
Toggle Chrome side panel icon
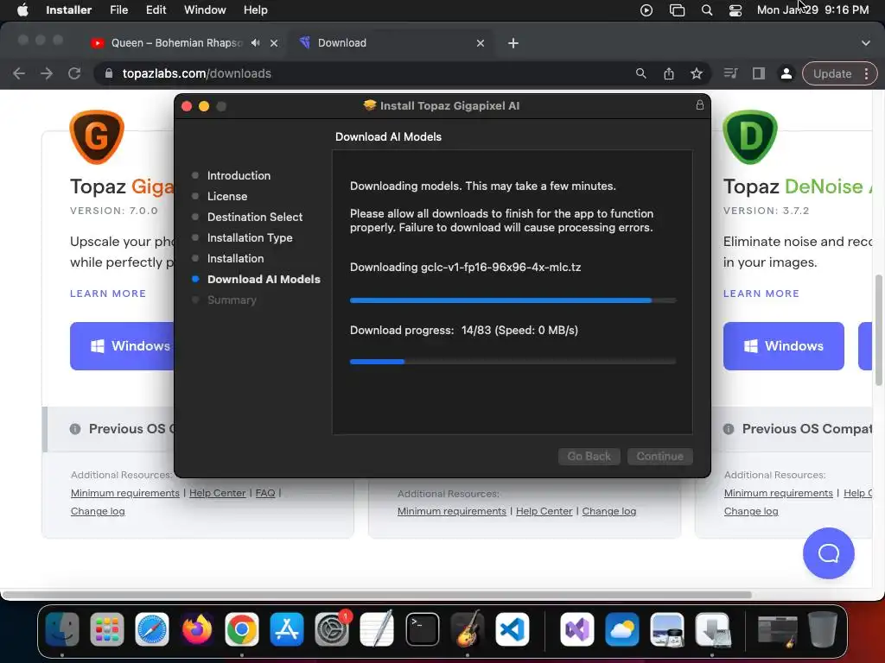[x=759, y=73]
